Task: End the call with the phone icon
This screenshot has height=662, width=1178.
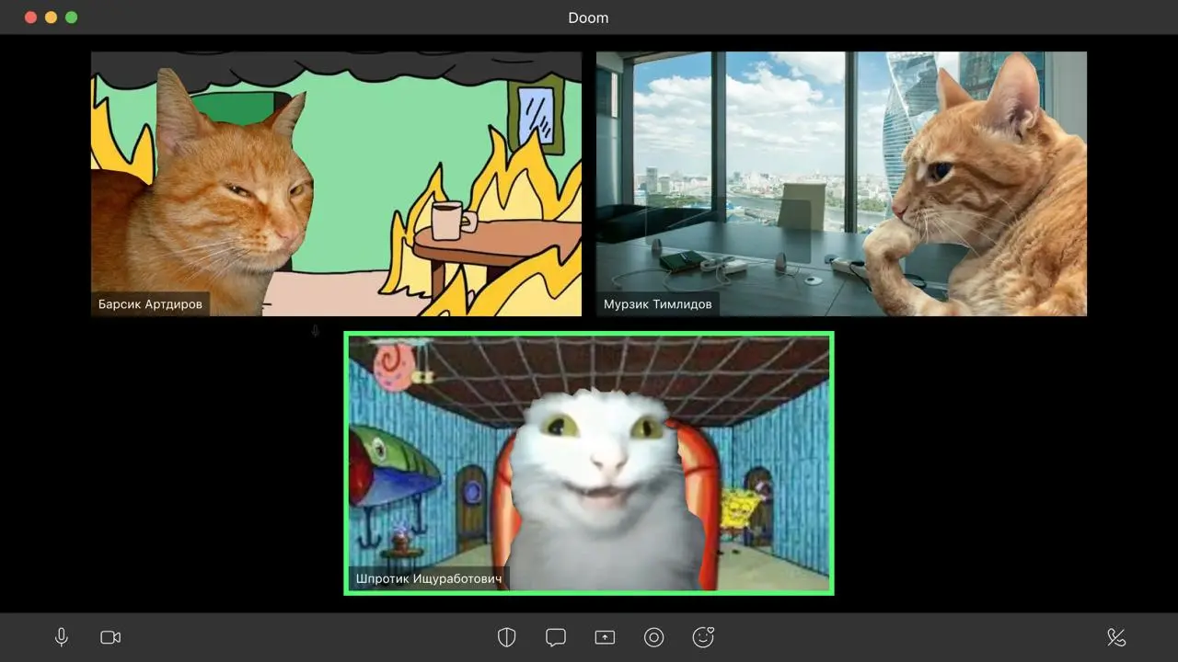Action: point(1116,637)
